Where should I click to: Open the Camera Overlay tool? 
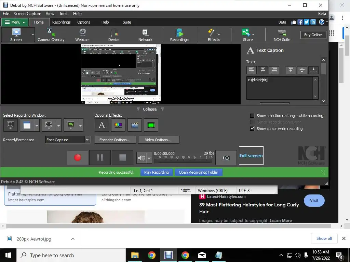(x=51, y=35)
